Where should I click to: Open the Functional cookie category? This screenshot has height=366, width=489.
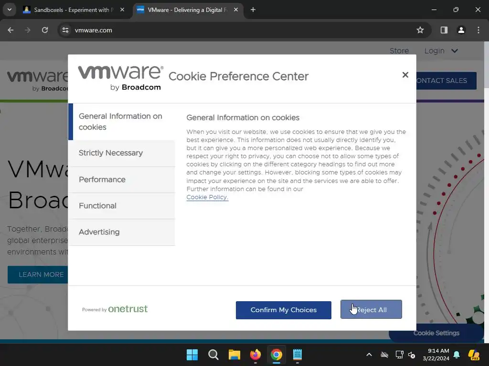[x=122, y=206]
